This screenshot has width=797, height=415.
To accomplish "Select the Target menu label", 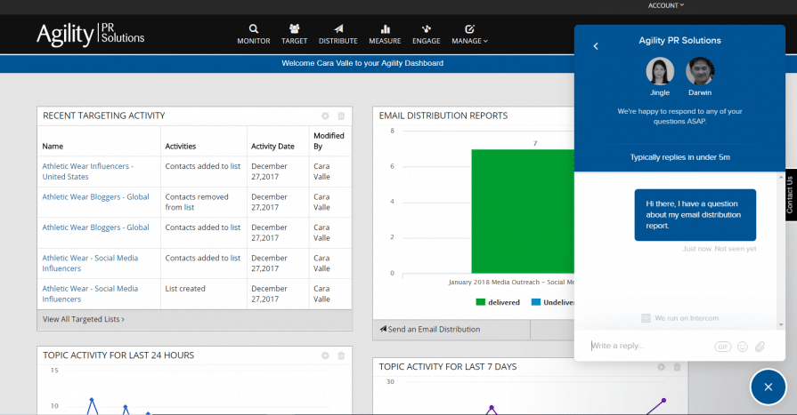I will click(x=294, y=41).
